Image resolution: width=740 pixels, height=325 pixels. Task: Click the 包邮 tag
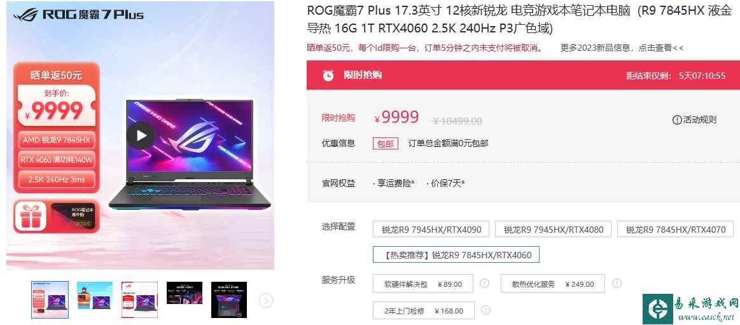(x=386, y=143)
